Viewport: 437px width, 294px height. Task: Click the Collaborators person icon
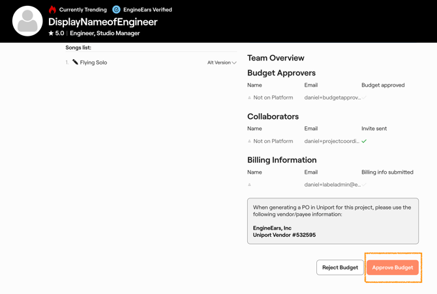click(x=249, y=142)
